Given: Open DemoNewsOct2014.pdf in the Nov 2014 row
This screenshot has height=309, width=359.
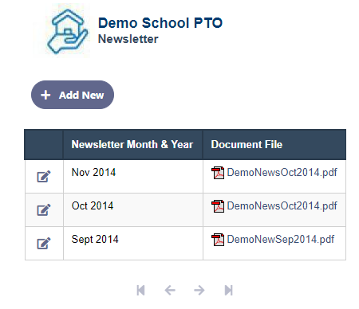Looking at the screenshot, I should pos(282,173).
